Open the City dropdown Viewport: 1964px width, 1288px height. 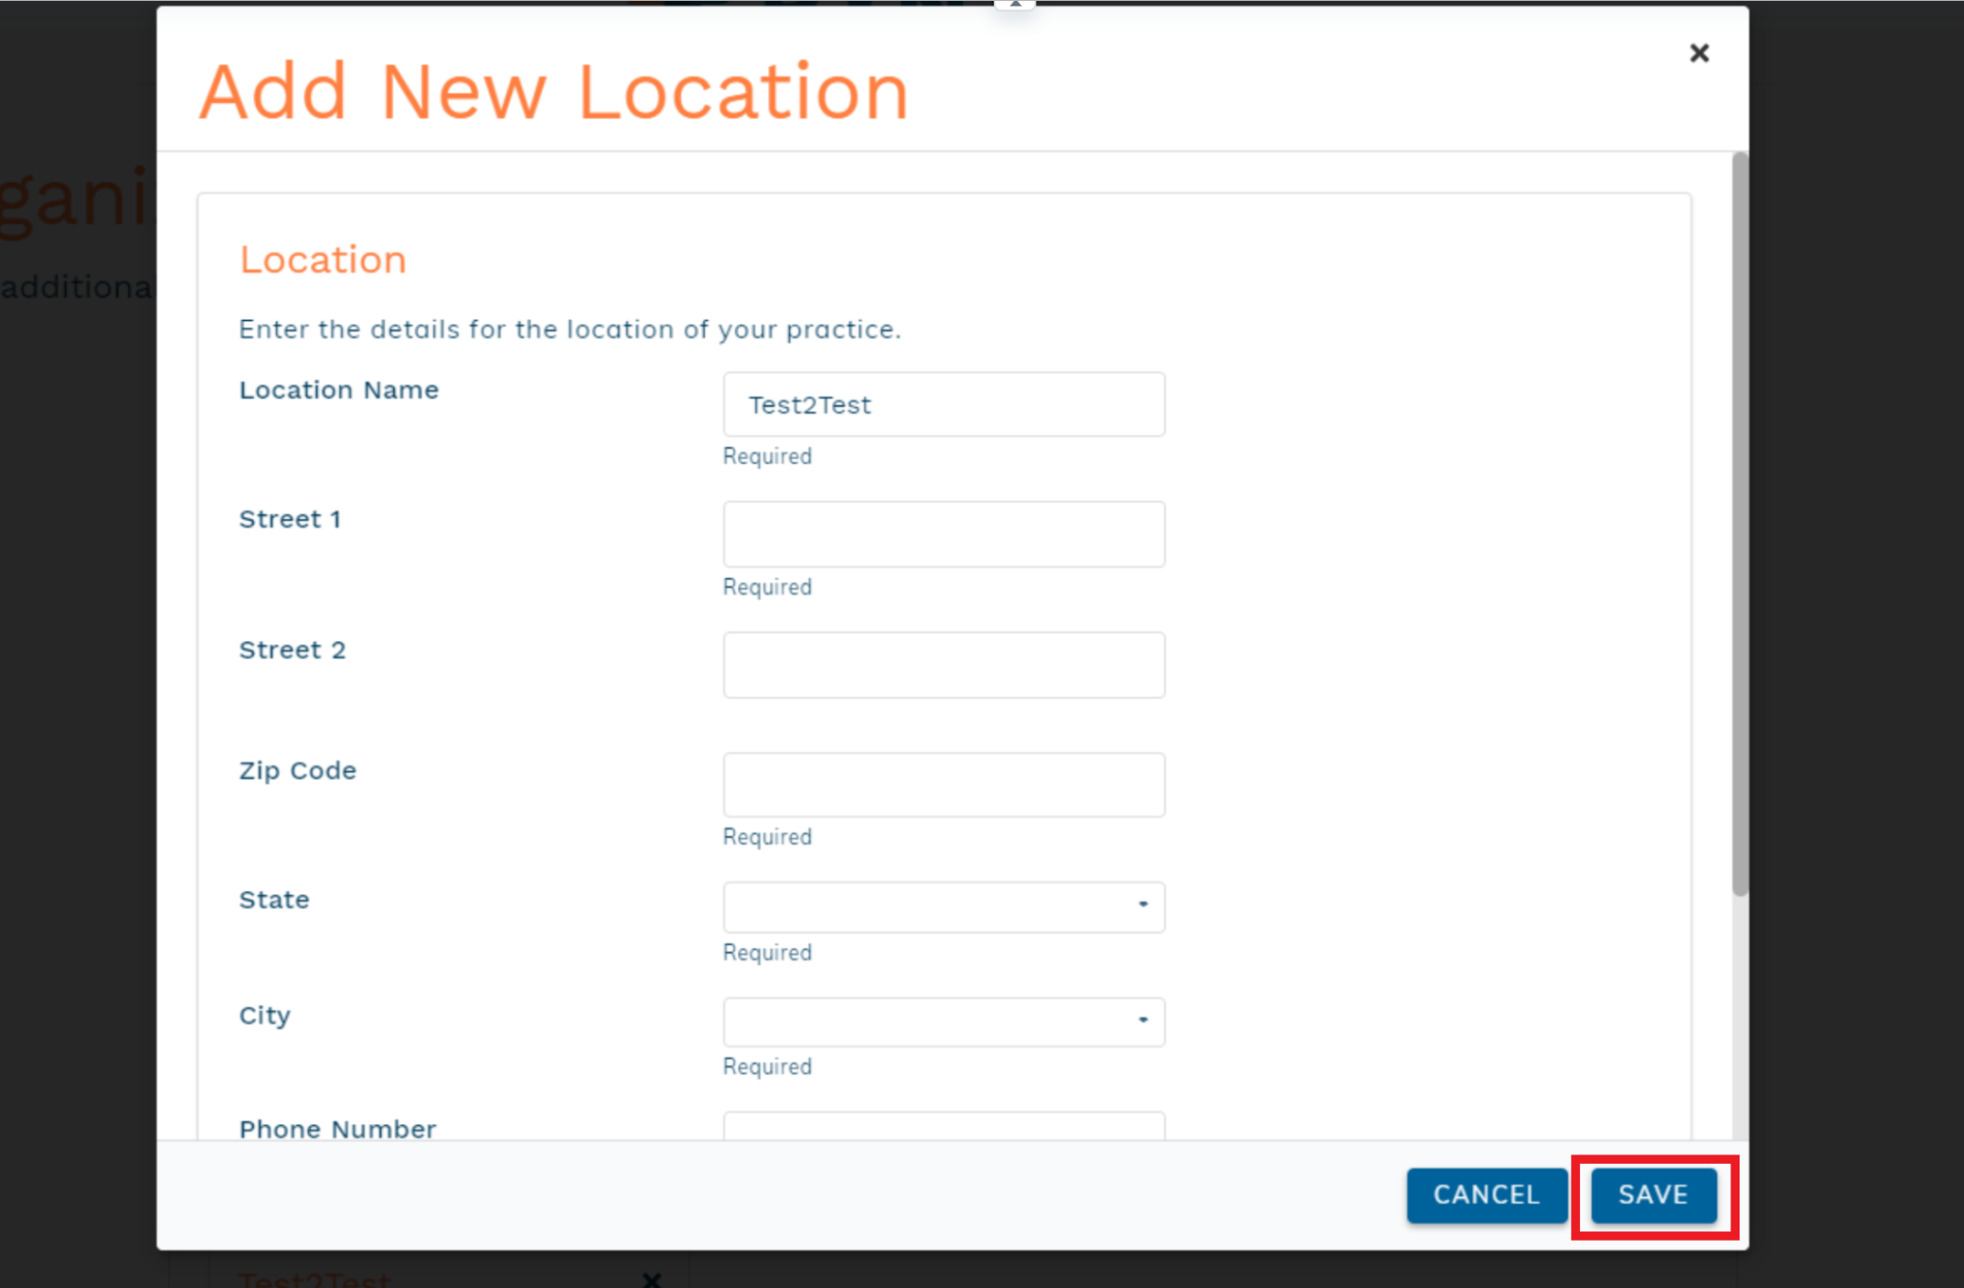[944, 1022]
